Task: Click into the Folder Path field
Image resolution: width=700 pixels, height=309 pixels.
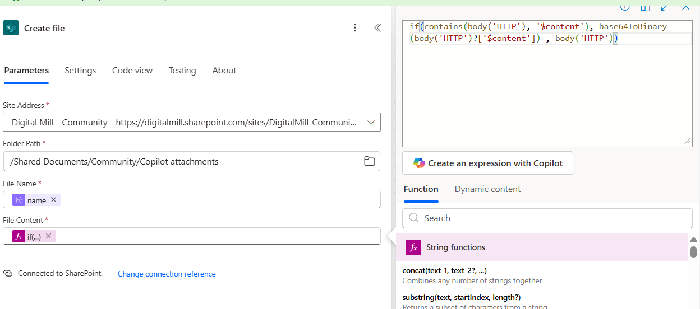Action: pos(192,161)
